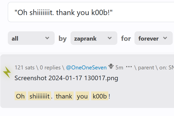
Task: Zap the comment with the lightning bolt
Action: tap(7, 72)
